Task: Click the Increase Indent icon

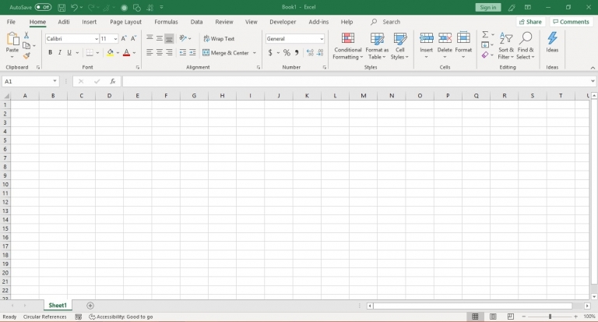Action: click(192, 53)
